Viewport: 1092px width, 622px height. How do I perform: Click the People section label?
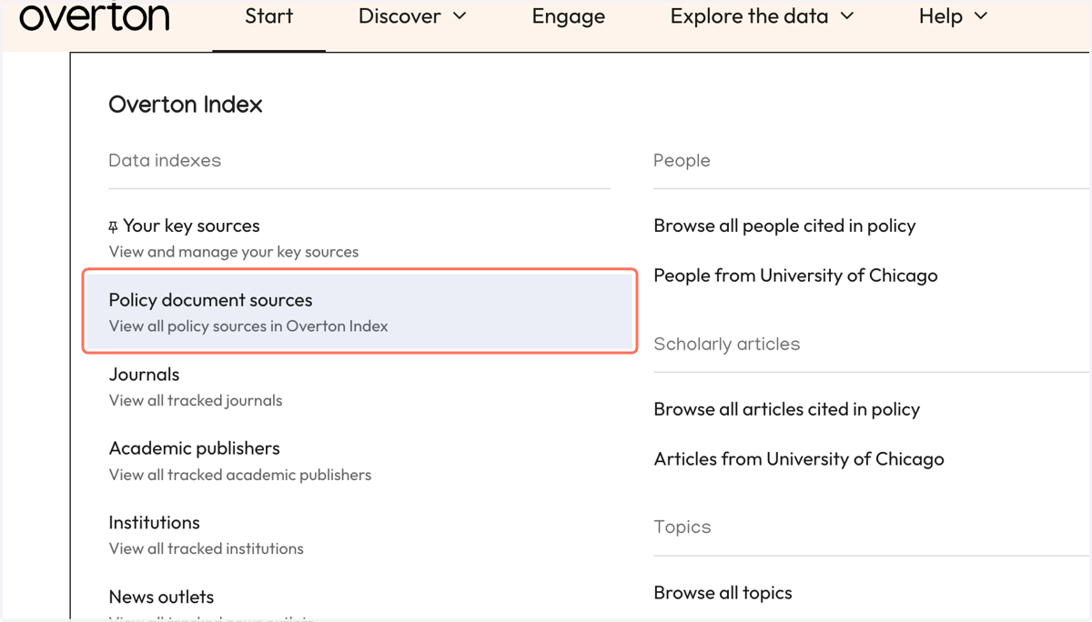682,160
